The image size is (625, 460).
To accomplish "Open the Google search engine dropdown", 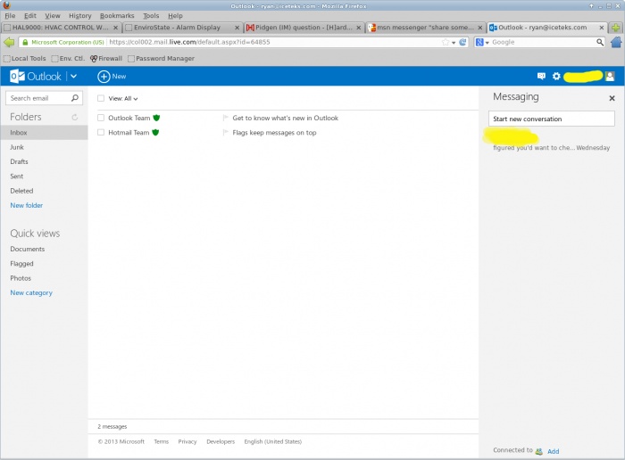I will 482,42.
